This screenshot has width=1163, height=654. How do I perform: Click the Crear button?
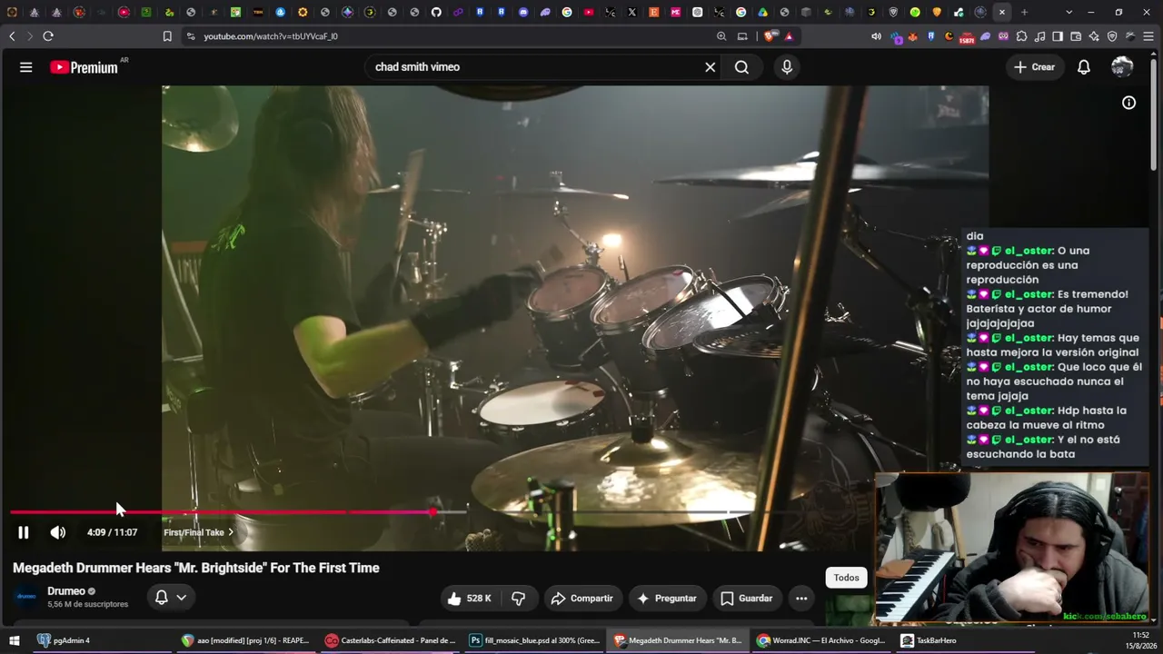click(x=1035, y=67)
